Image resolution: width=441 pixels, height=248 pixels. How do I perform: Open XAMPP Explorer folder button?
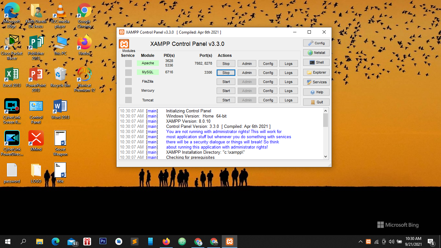point(316,72)
